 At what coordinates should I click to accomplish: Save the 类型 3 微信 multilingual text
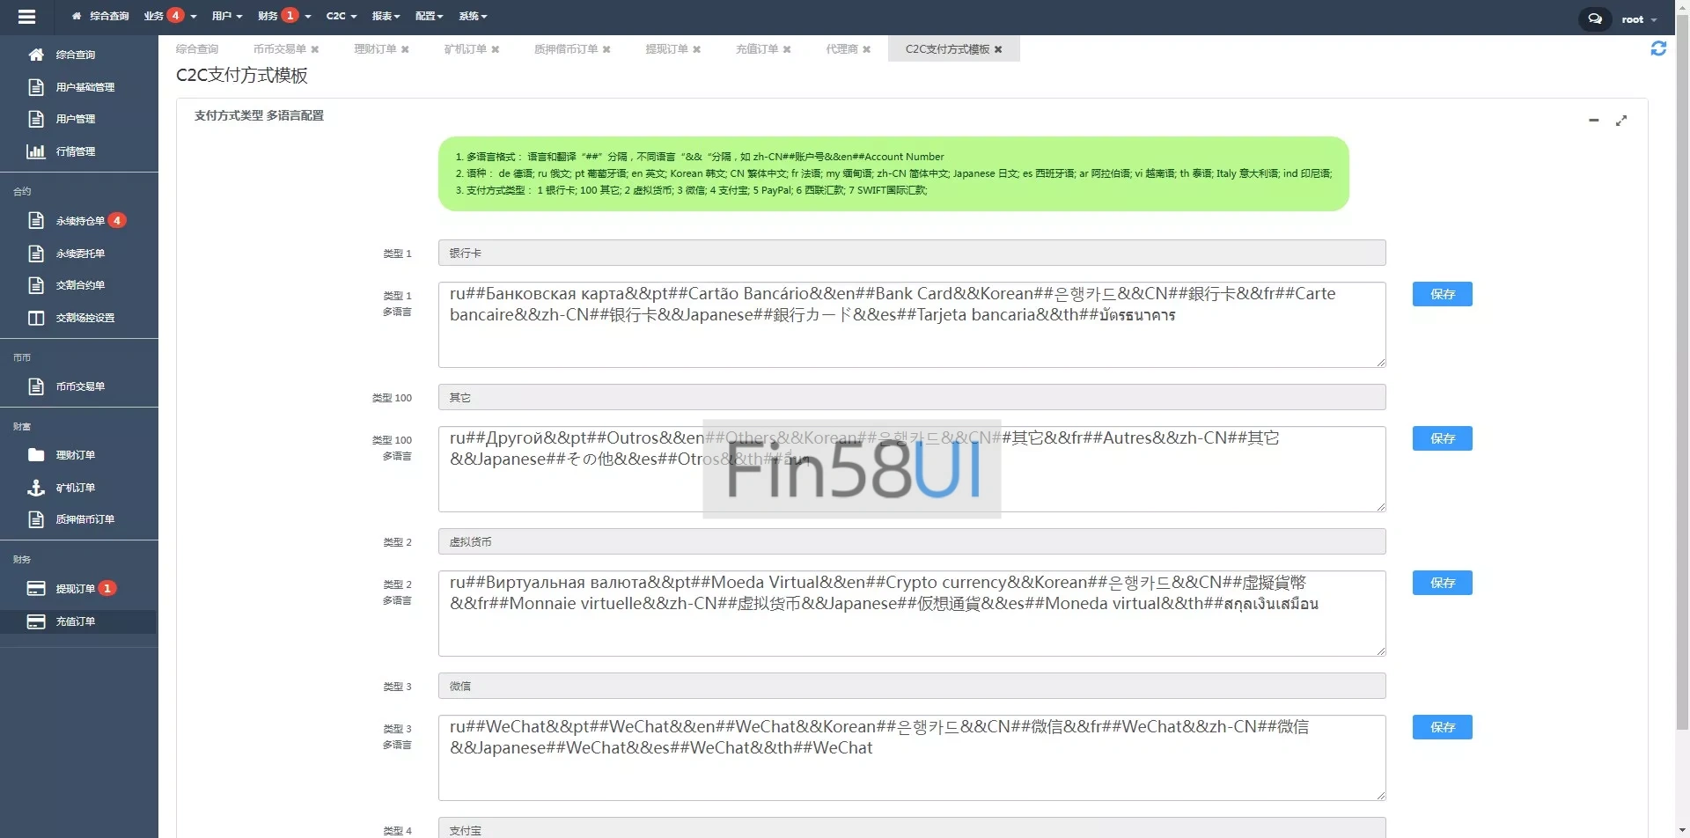[1442, 727]
